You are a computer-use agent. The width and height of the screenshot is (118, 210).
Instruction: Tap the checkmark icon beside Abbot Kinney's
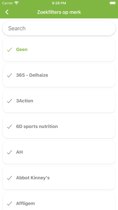click(10, 178)
